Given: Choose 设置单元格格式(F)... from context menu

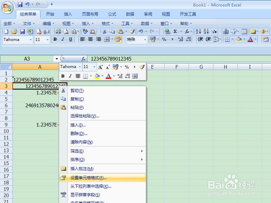Looking at the screenshot, I should pos(103,178).
